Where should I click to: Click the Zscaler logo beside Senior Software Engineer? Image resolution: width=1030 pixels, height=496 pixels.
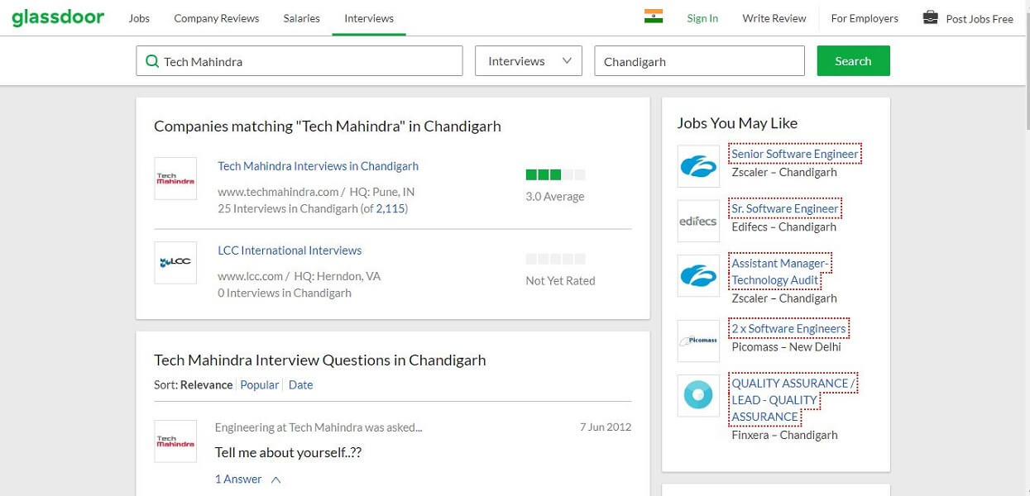(x=698, y=166)
